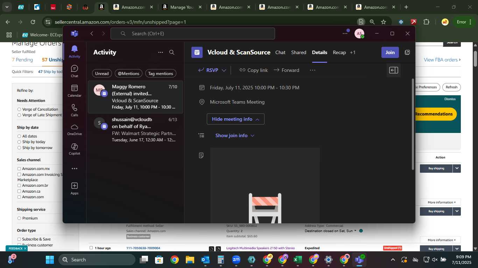The image size is (478, 268).
Task: Open Chat in Teams sidebar
Action: (74, 71)
